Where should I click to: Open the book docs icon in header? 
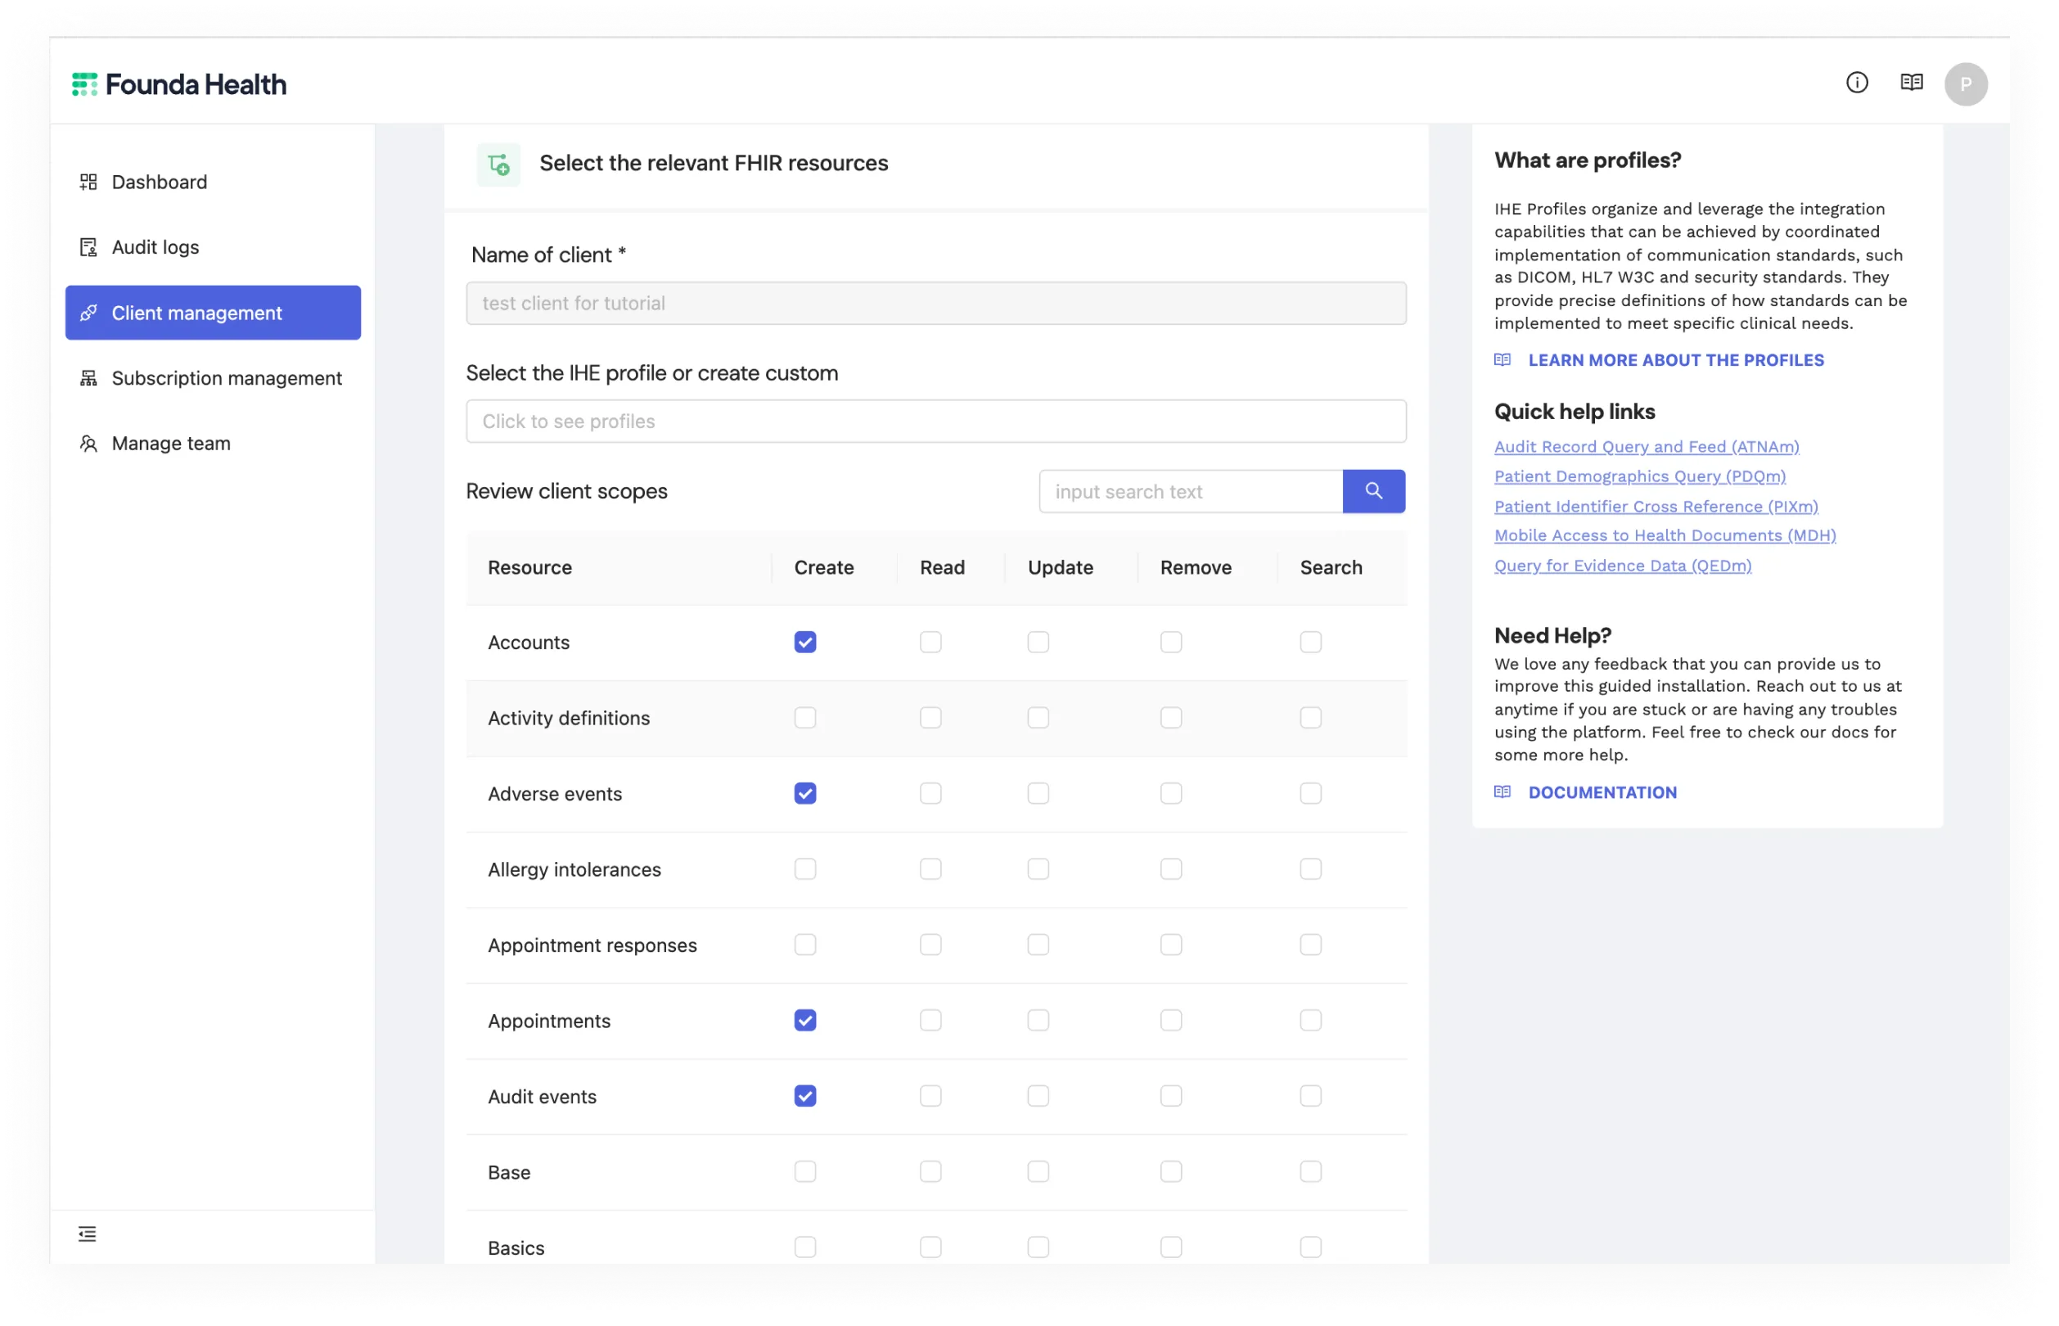pyautogui.click(x=1911, y=83)
